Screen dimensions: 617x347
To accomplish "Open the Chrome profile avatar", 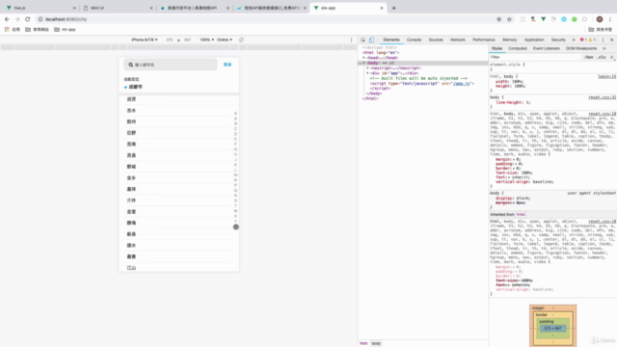I will point(600,19).
